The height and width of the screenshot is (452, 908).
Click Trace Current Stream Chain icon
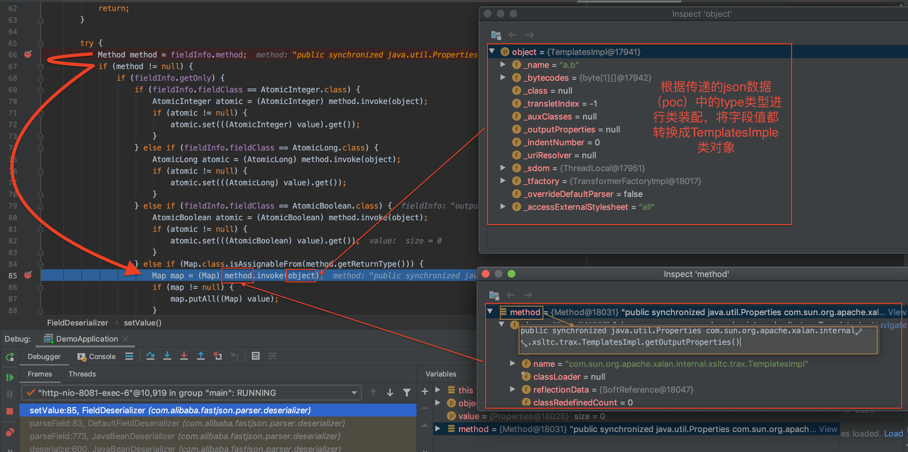tap(273, 356)
